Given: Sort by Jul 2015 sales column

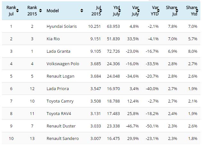Looking at the screenshot, I should point(102,11).
